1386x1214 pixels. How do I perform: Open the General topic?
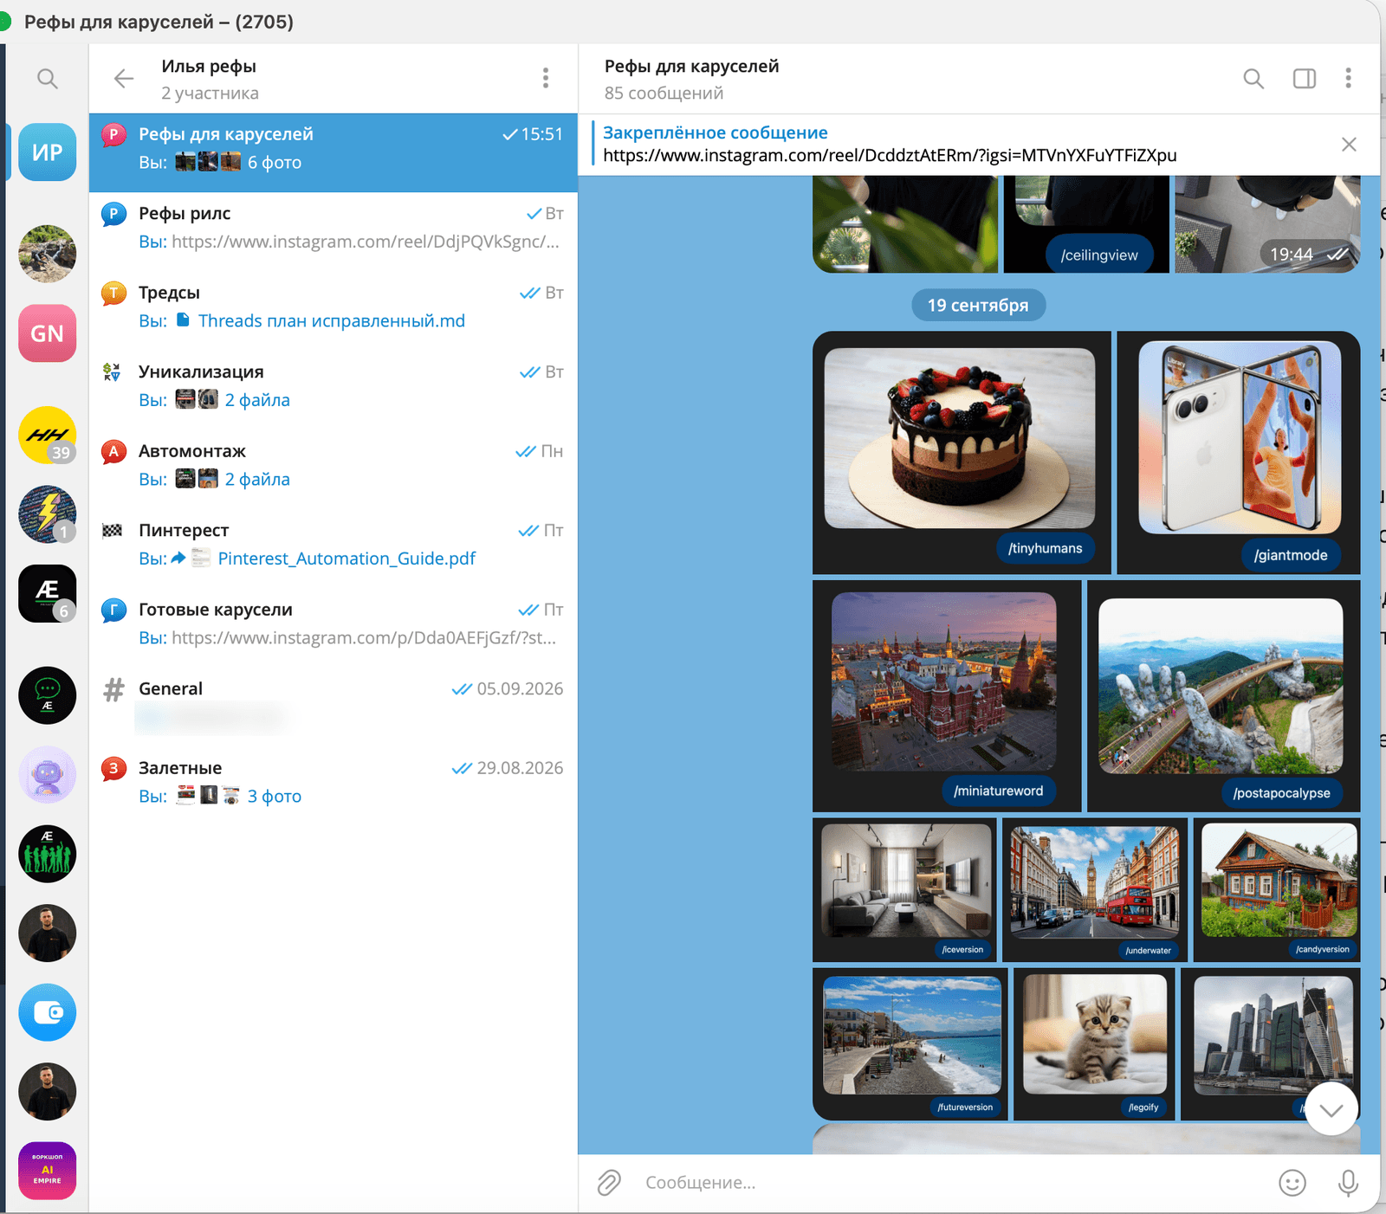point(334,707)
